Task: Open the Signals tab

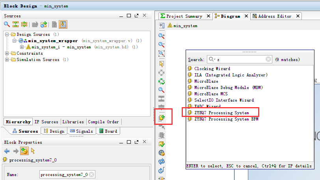Action: tap(82, 131)
